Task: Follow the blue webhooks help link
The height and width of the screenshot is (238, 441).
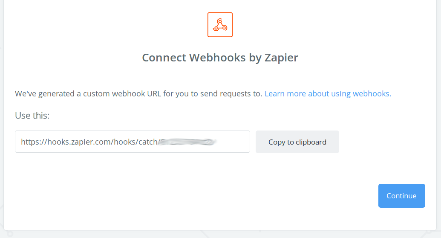Action: tap(328, 93)
